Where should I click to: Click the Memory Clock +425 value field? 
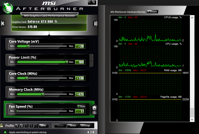click(80, 94)
